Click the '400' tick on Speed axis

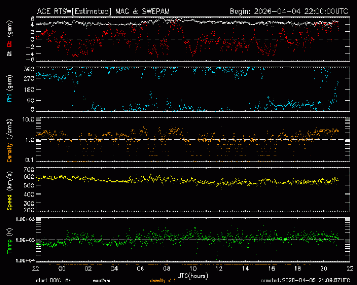pos(29,195)
